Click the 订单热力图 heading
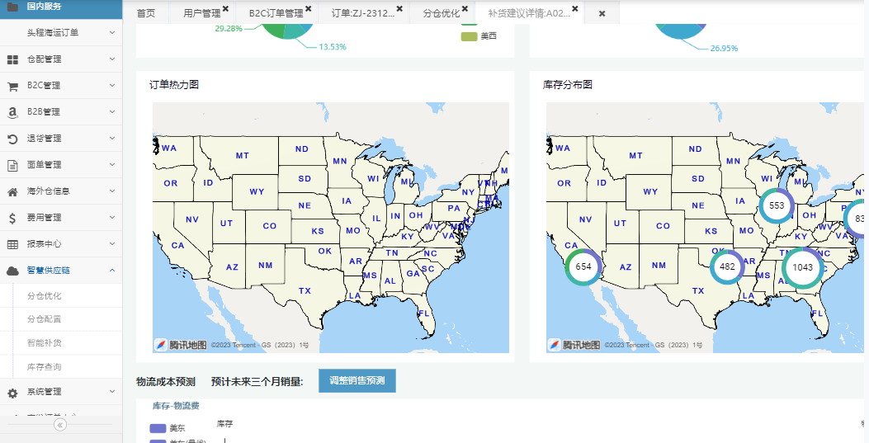 click(x=174, y=85)
